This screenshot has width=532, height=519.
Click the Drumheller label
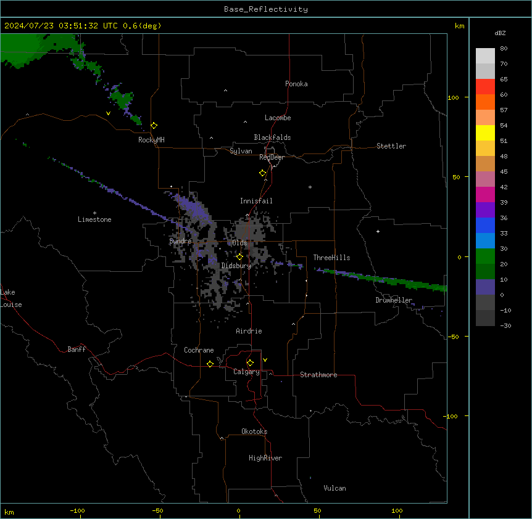394,300
